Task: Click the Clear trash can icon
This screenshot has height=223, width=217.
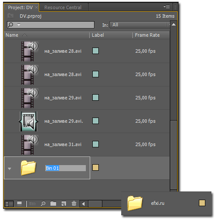Action: point(74,204)
